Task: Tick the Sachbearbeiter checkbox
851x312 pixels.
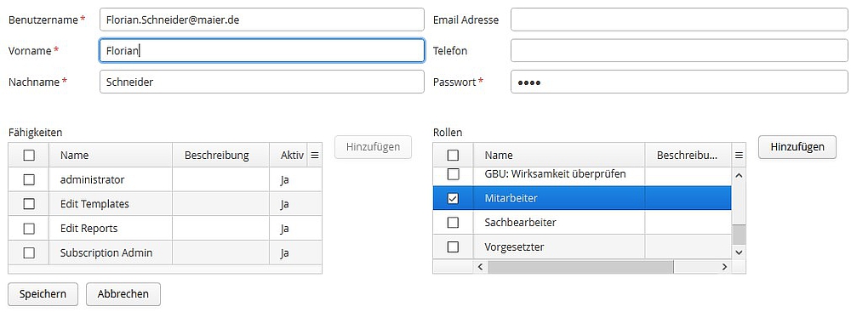Action: pos(453,223)
